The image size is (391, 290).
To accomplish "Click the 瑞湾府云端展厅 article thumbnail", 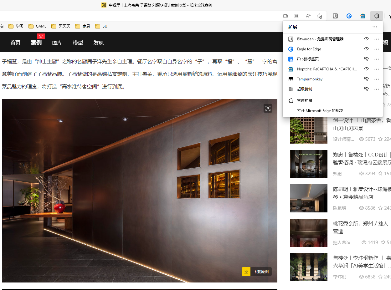I will coord(309,164).
